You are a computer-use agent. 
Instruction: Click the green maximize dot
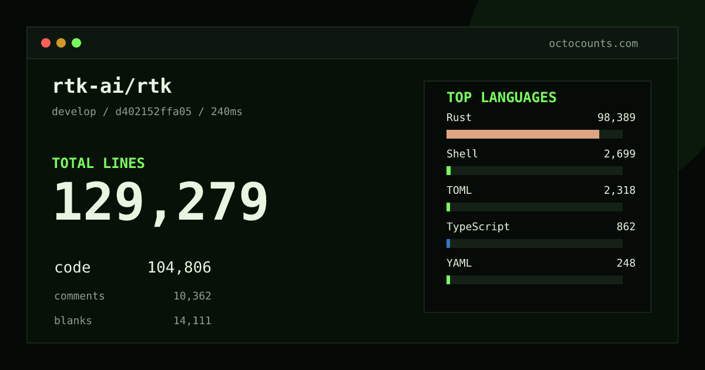[x=76, y=43]
